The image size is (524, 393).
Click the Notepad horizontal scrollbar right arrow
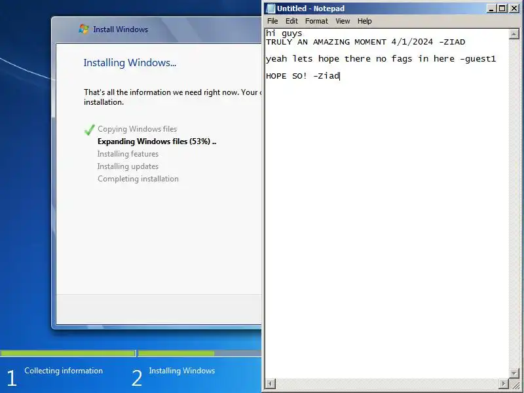click(x=504, y=383)
